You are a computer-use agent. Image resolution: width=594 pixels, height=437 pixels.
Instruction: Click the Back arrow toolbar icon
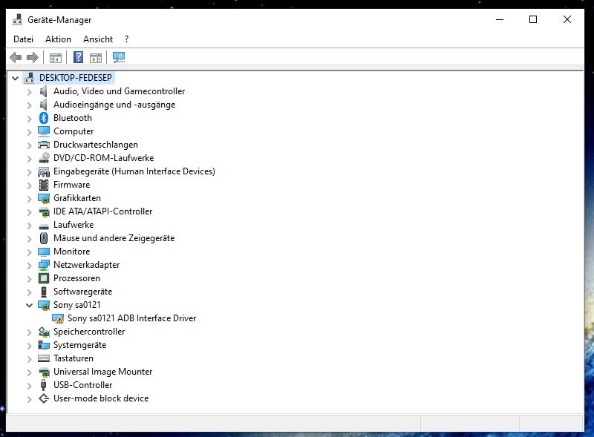click(16, 58)
